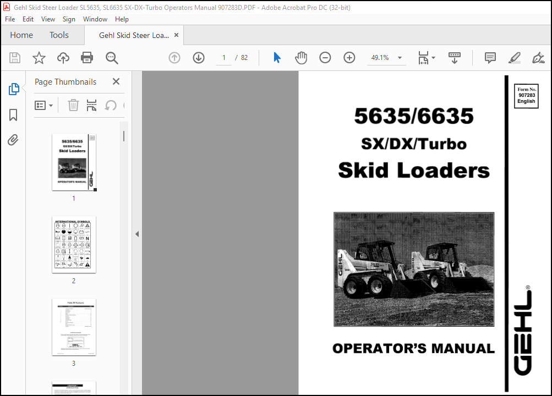Click the print pages thumbnail icon
The image size is (552, 396).
pos(91,105)
